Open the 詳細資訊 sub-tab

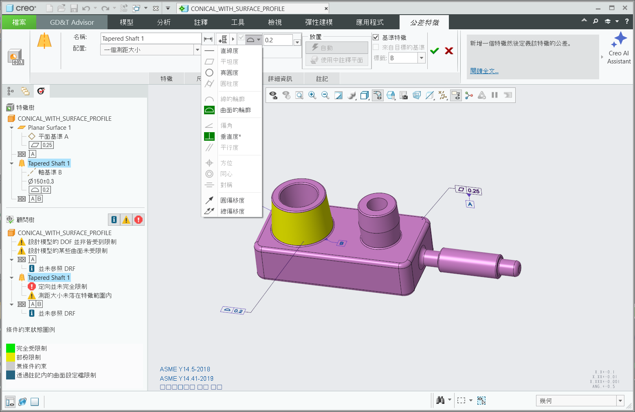click(x=280, y=78)
